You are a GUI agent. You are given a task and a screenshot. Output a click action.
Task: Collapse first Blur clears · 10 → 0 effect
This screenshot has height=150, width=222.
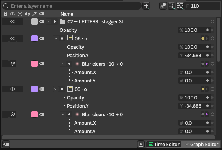(x=63, y=64)
